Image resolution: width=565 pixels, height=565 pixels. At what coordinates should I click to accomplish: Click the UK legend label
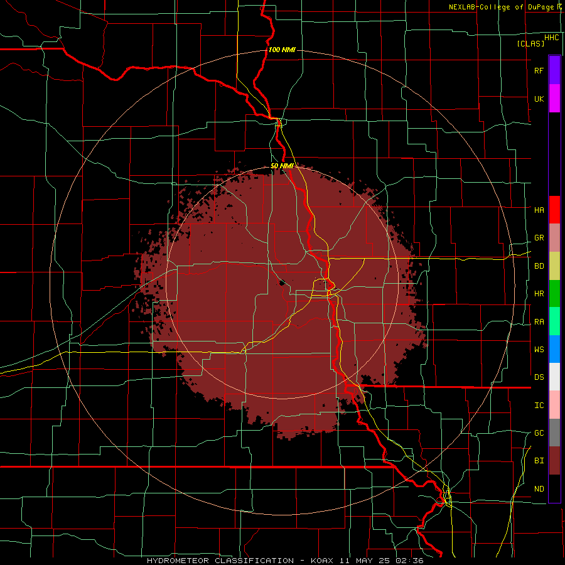539,99
